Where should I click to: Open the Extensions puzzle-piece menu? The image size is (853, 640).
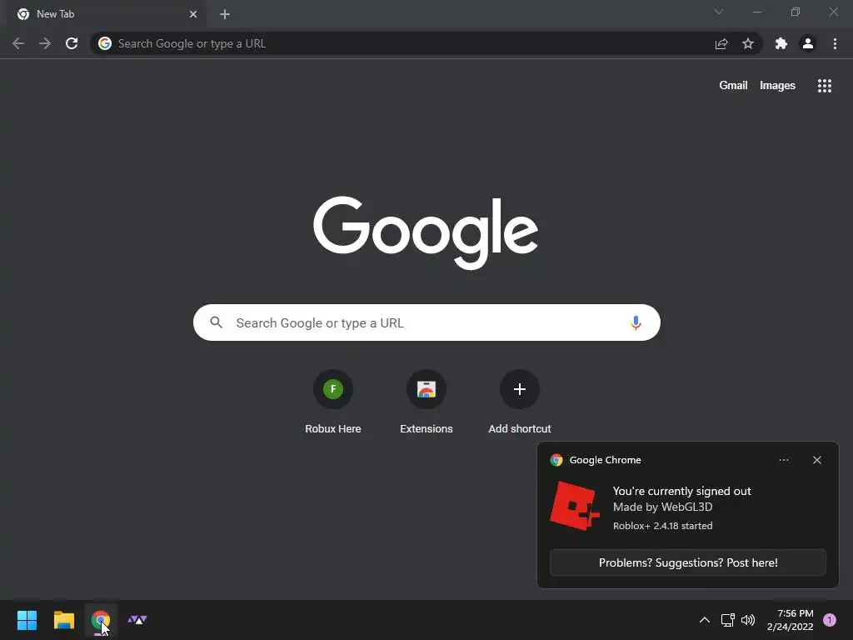781,43
